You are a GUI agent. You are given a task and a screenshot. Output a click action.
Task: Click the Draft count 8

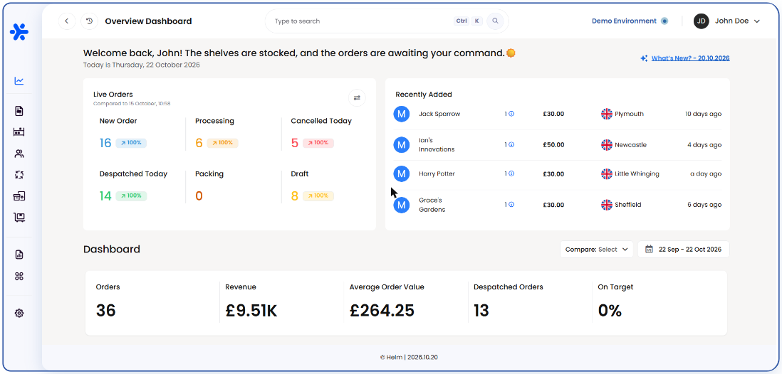click(295, 196)
